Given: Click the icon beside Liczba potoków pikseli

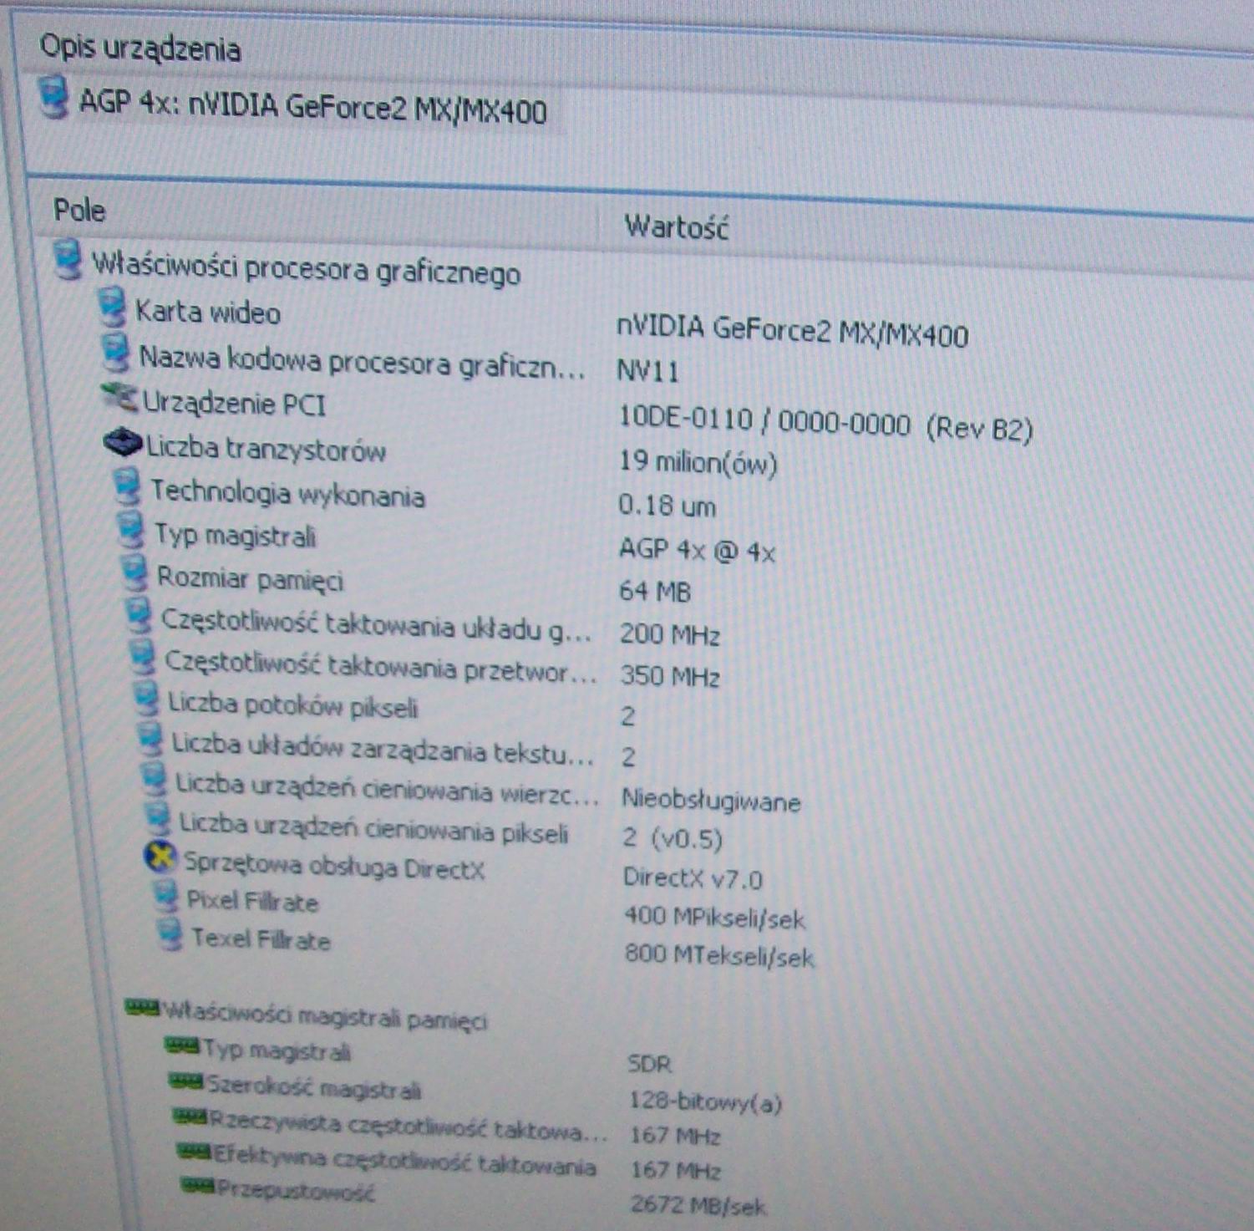Looking at the screenshot, I should (146, 699).
